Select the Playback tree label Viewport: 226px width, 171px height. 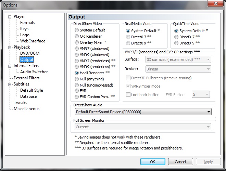pyautogui.click(x=22, y=47)
